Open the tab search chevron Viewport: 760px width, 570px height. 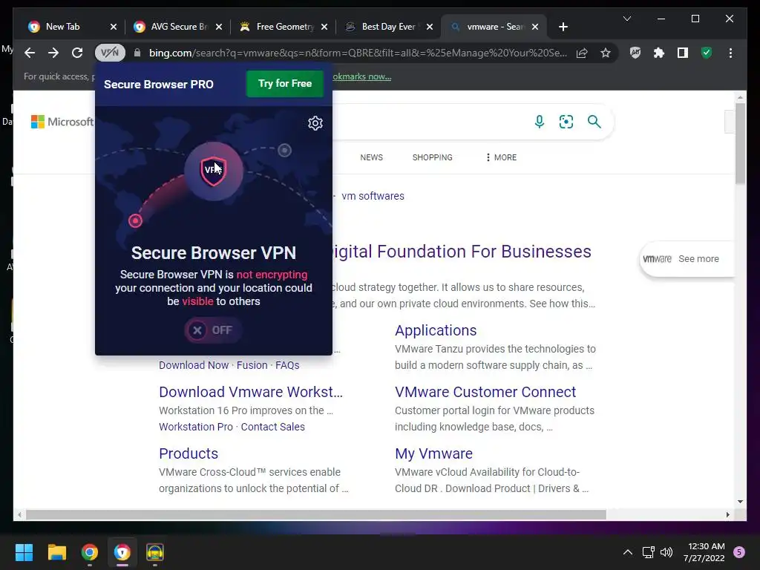(626, 19)
